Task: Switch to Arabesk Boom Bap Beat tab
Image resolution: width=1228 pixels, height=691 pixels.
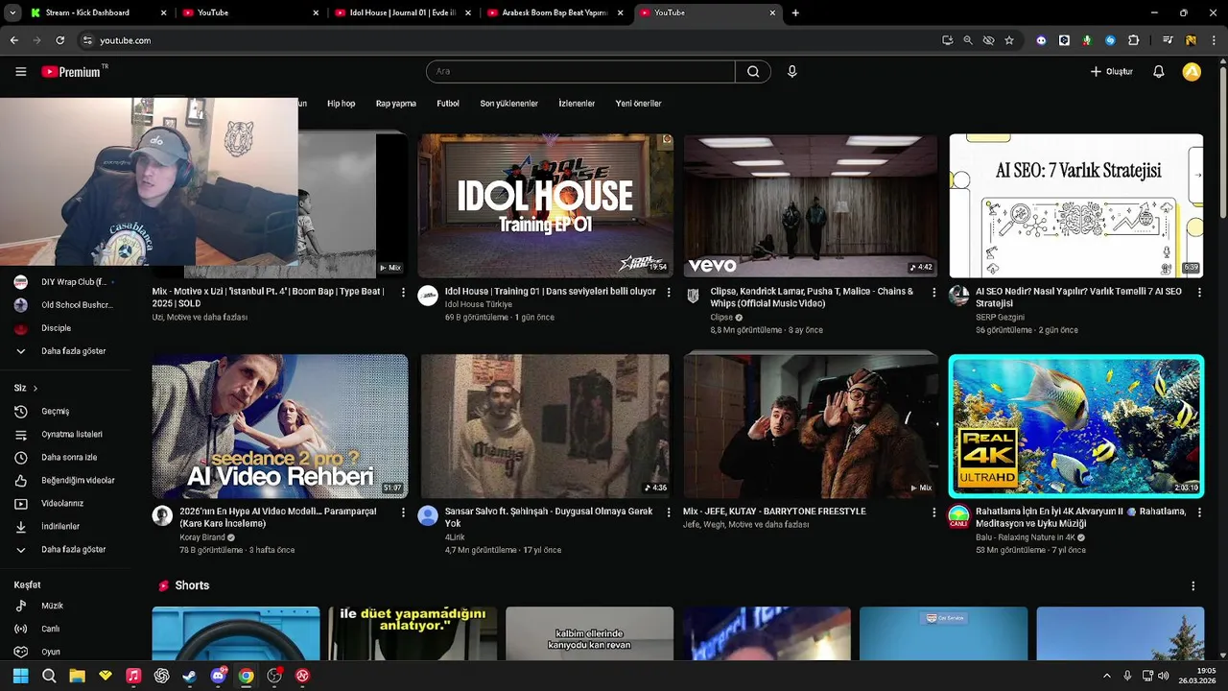Action: click(555, 12)
